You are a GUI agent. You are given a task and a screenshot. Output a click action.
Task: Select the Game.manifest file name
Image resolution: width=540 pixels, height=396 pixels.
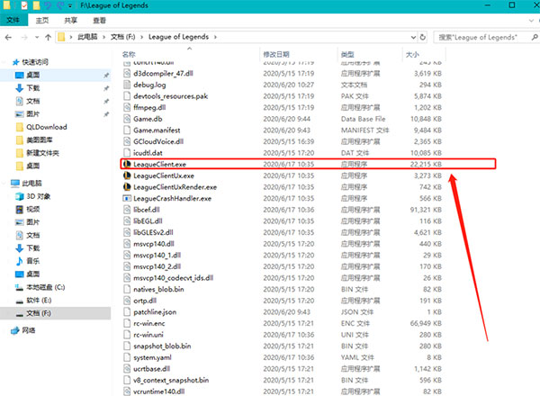click(157, 130)
